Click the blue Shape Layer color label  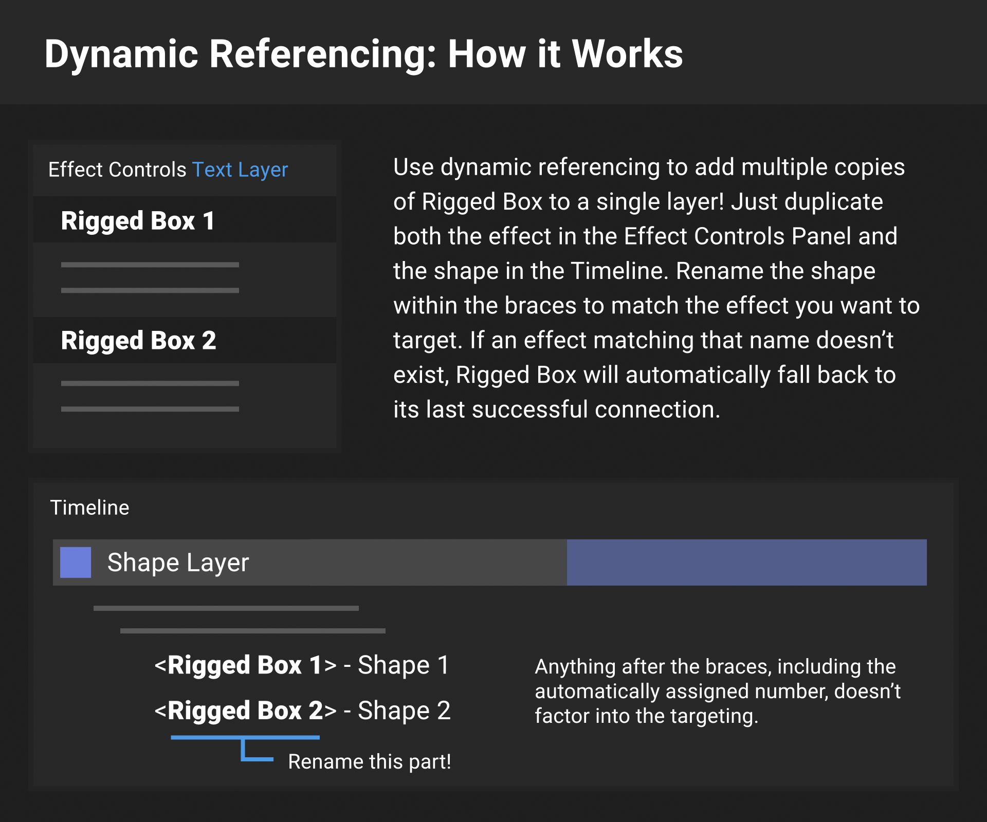76,562
